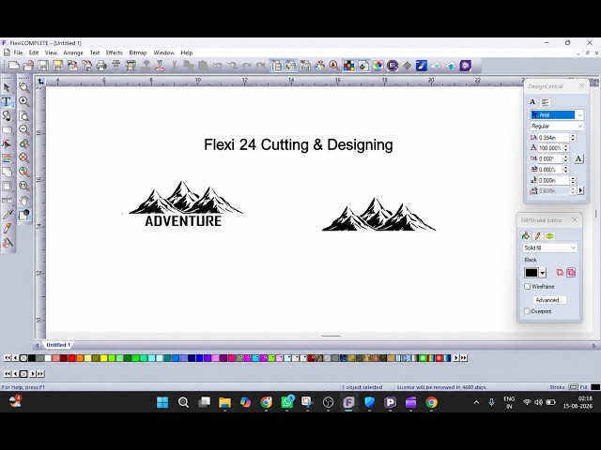Image resolution: width=601 pixels, height=450 pixels.
Task: Select the Rectangle shape tool
Action: pyautogui.click(x=7, y=130)
